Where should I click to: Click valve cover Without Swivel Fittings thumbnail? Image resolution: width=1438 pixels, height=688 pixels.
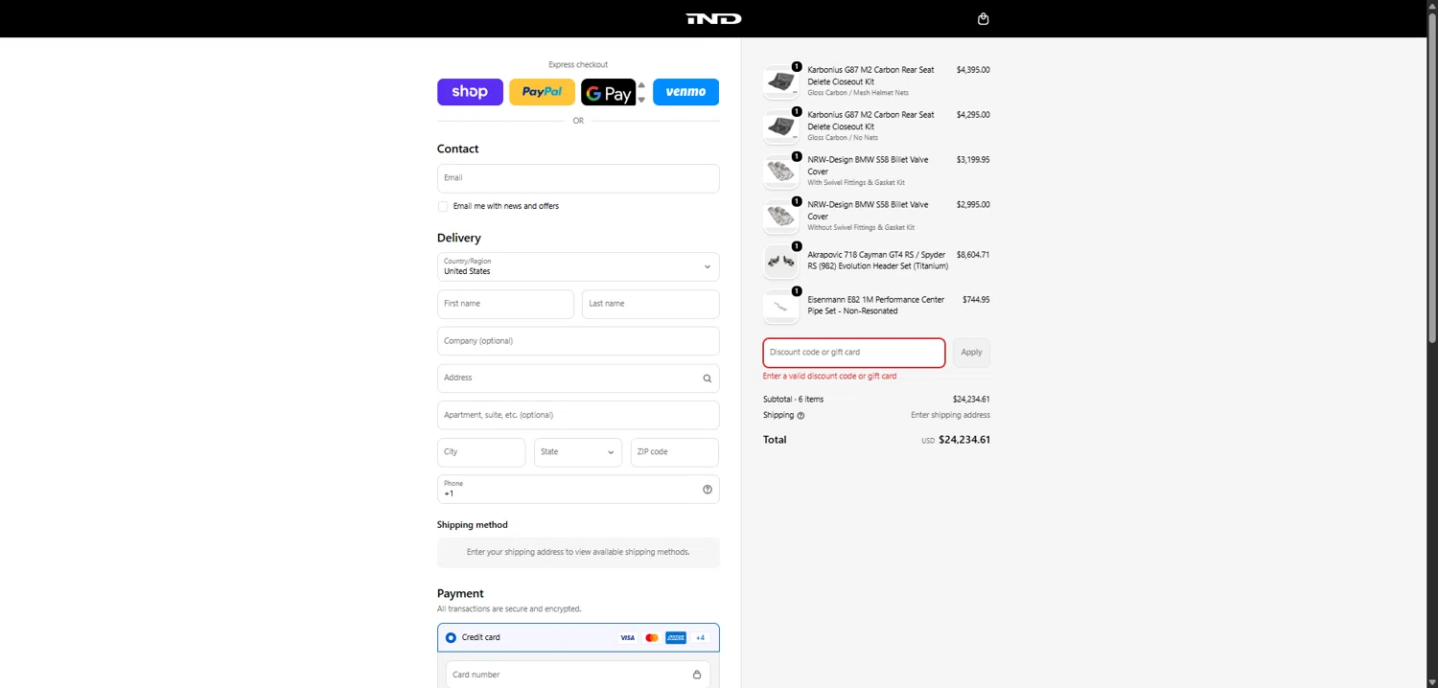tap(781, 217)
